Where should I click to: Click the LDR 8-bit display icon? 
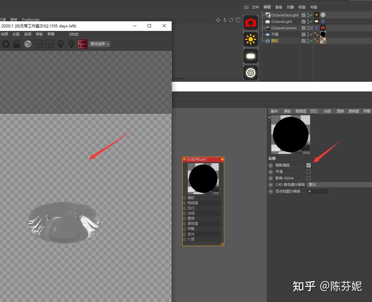(82, 44)
